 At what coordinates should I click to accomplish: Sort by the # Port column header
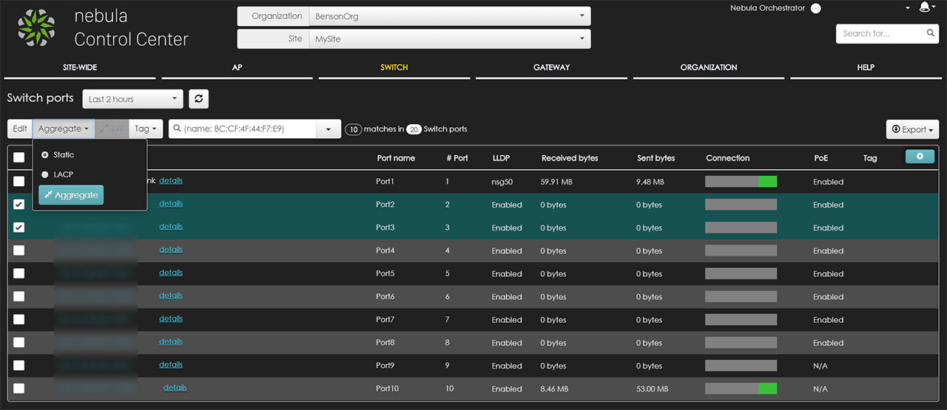click(457, 158)
